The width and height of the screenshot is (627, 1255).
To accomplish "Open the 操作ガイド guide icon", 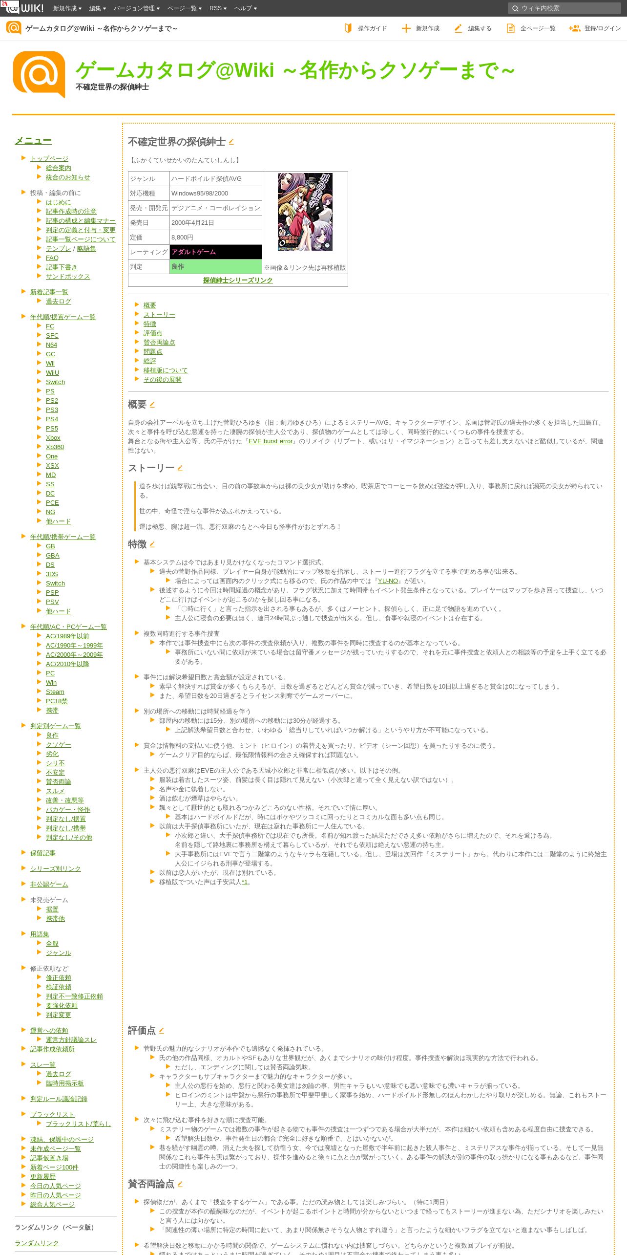I will point(348,28).
